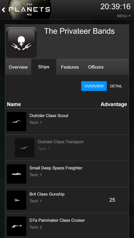Click the Privateer Bands skull emblem

22,42
